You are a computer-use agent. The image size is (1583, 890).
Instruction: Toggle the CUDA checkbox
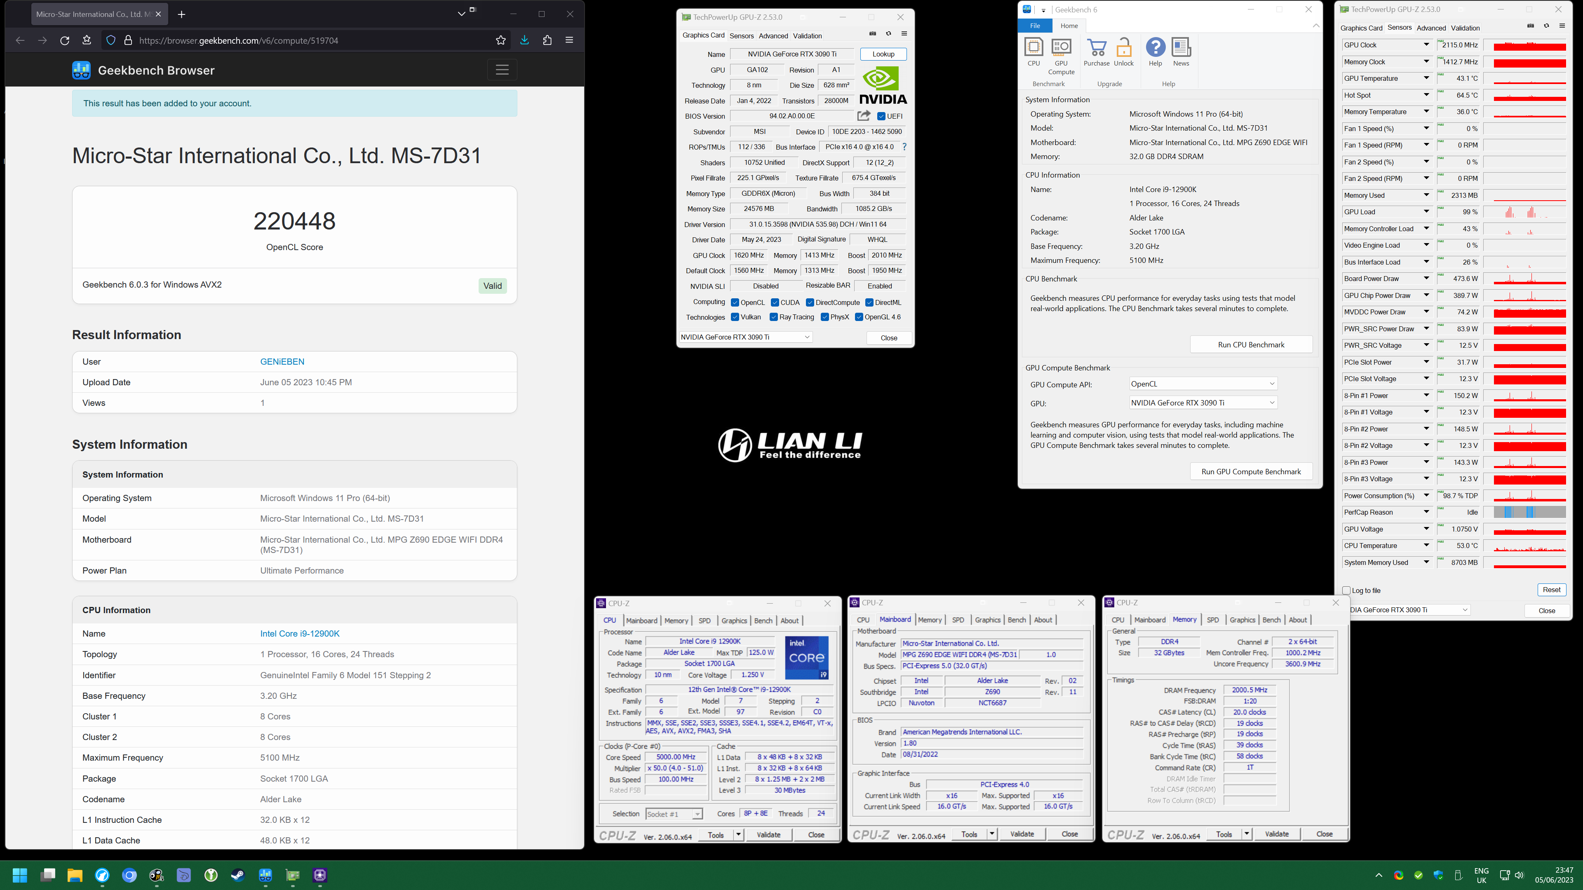tap(775, 302)
